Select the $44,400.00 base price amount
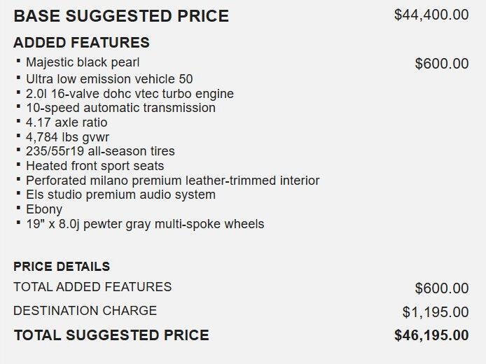The width and height of the screenshot is (486, 364). pos(431,15)
